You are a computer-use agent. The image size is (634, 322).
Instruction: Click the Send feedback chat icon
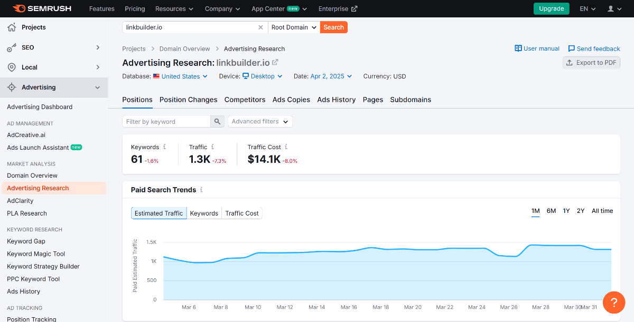[571, 48]
